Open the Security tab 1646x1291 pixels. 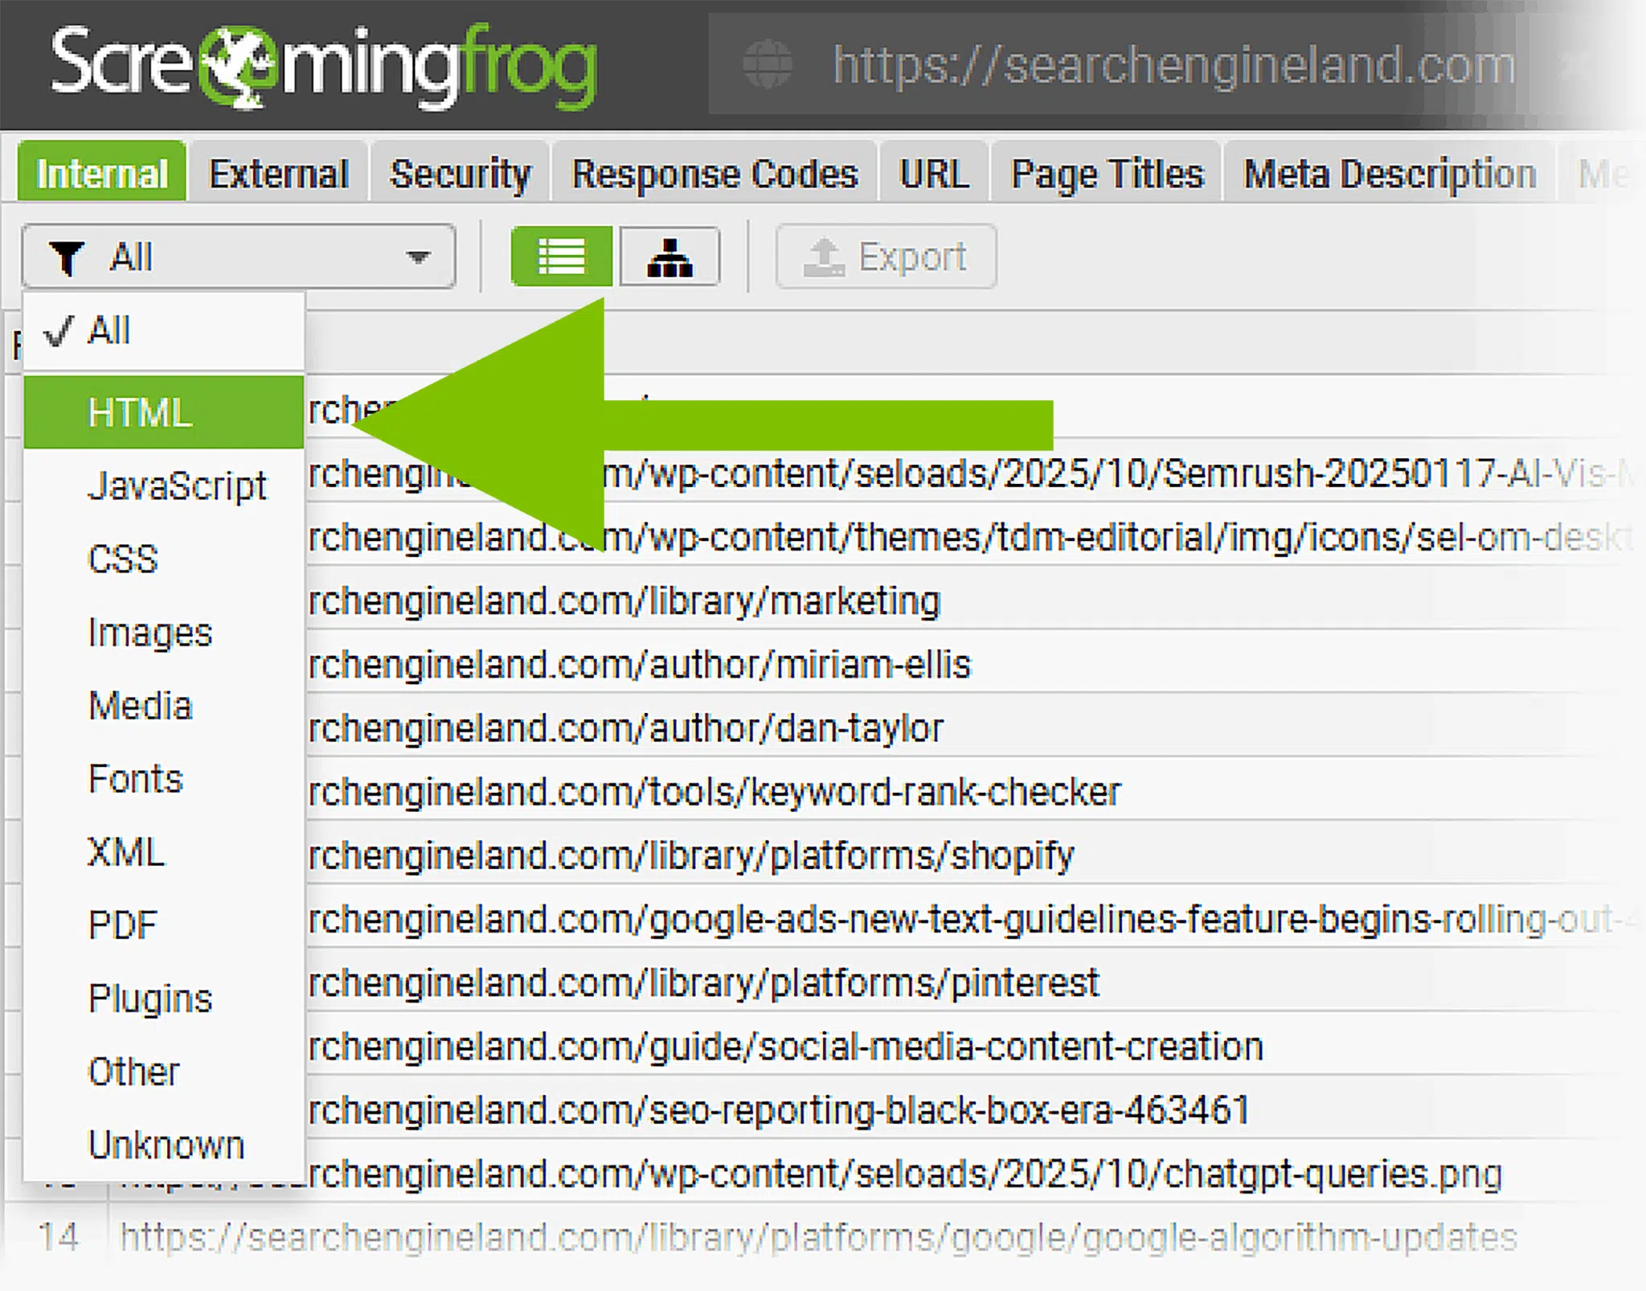461,173
